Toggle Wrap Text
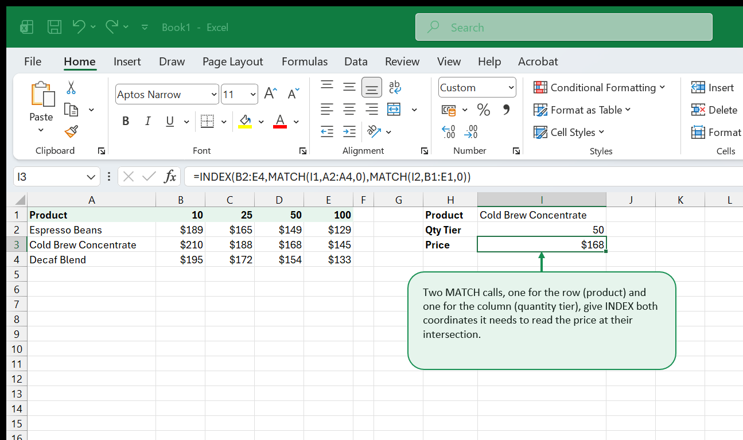The width and height of the screenshot is (743, 440). coord(395,87)
